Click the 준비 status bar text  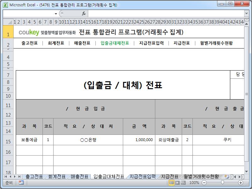click(9, 183)
